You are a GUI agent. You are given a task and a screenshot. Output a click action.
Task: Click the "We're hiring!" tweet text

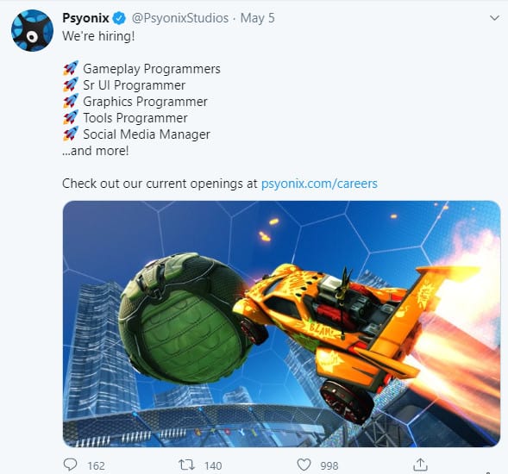coord(98,36)
